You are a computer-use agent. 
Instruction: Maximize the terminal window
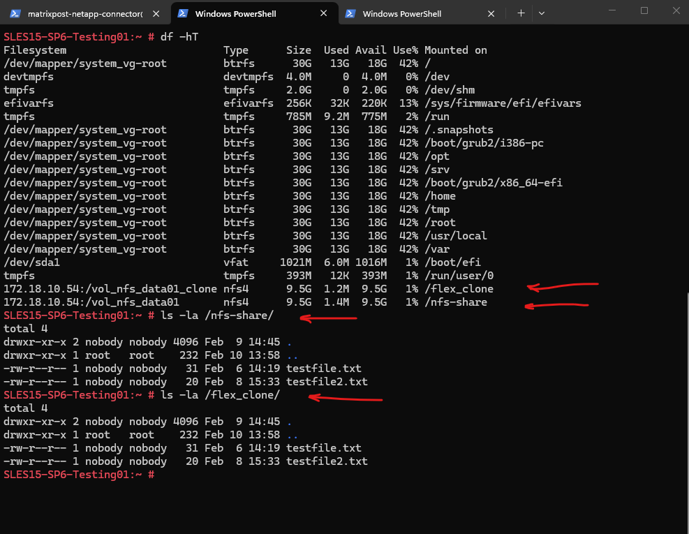pyautogui.click(x=644, y=11)
